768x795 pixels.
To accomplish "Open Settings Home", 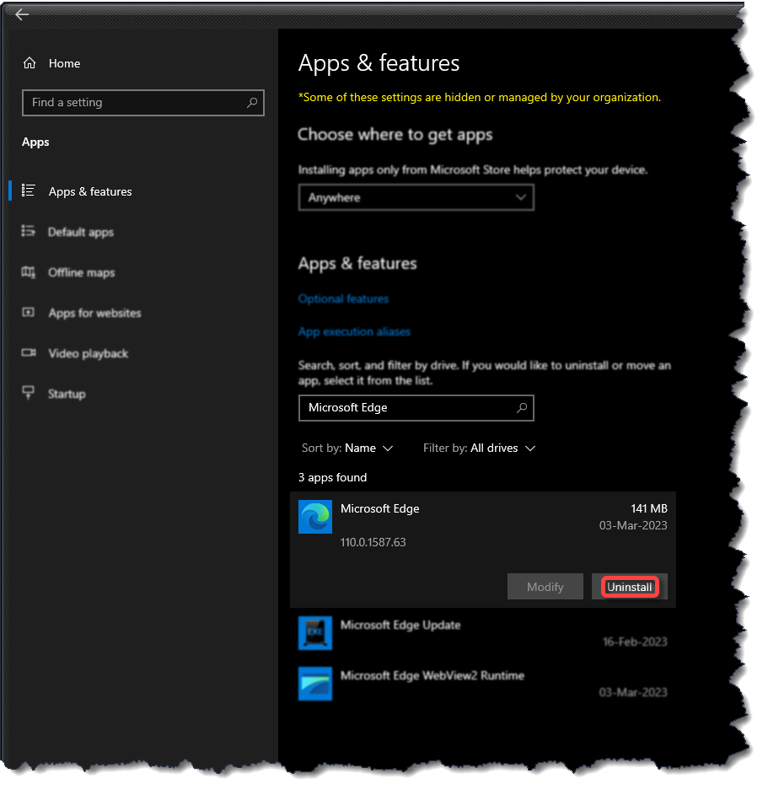I will coord(64,63).
